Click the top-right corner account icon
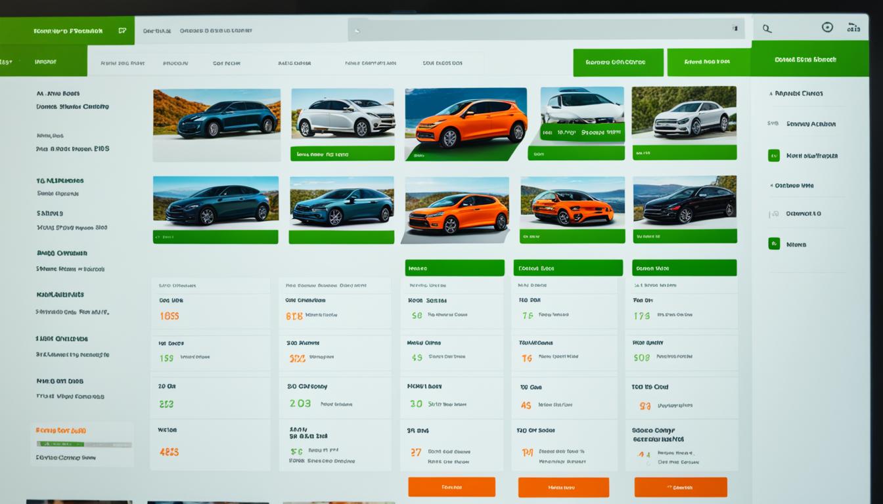The image size is (883, 504). (853, 28)
